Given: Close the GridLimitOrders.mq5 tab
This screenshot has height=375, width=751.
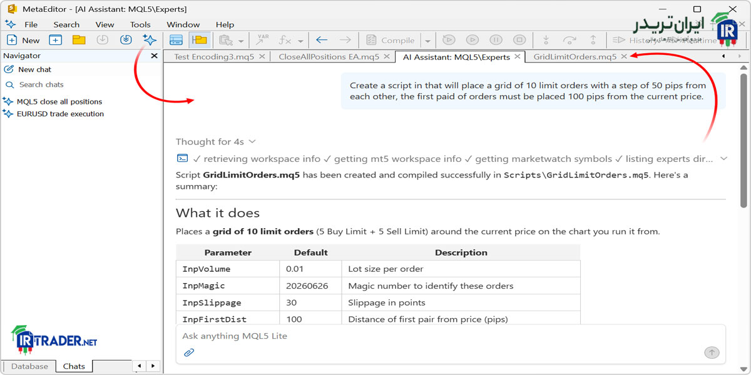Looking at the screenshot, I should coord(624,56).
